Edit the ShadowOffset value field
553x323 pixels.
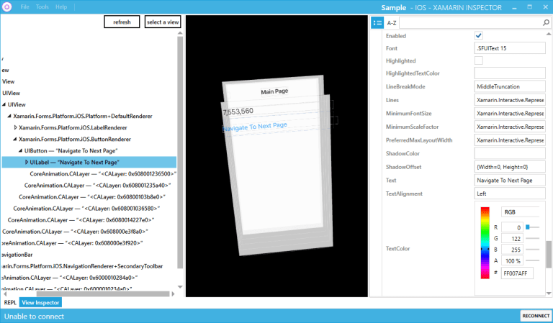click(510, 167)
